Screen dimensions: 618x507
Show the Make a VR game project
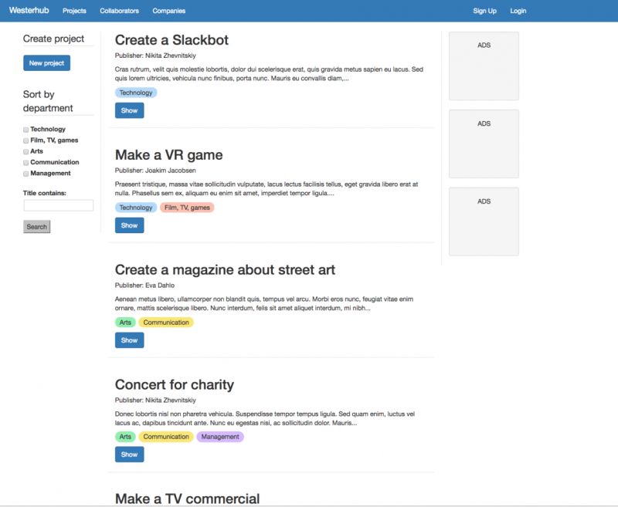click(129, 225)
